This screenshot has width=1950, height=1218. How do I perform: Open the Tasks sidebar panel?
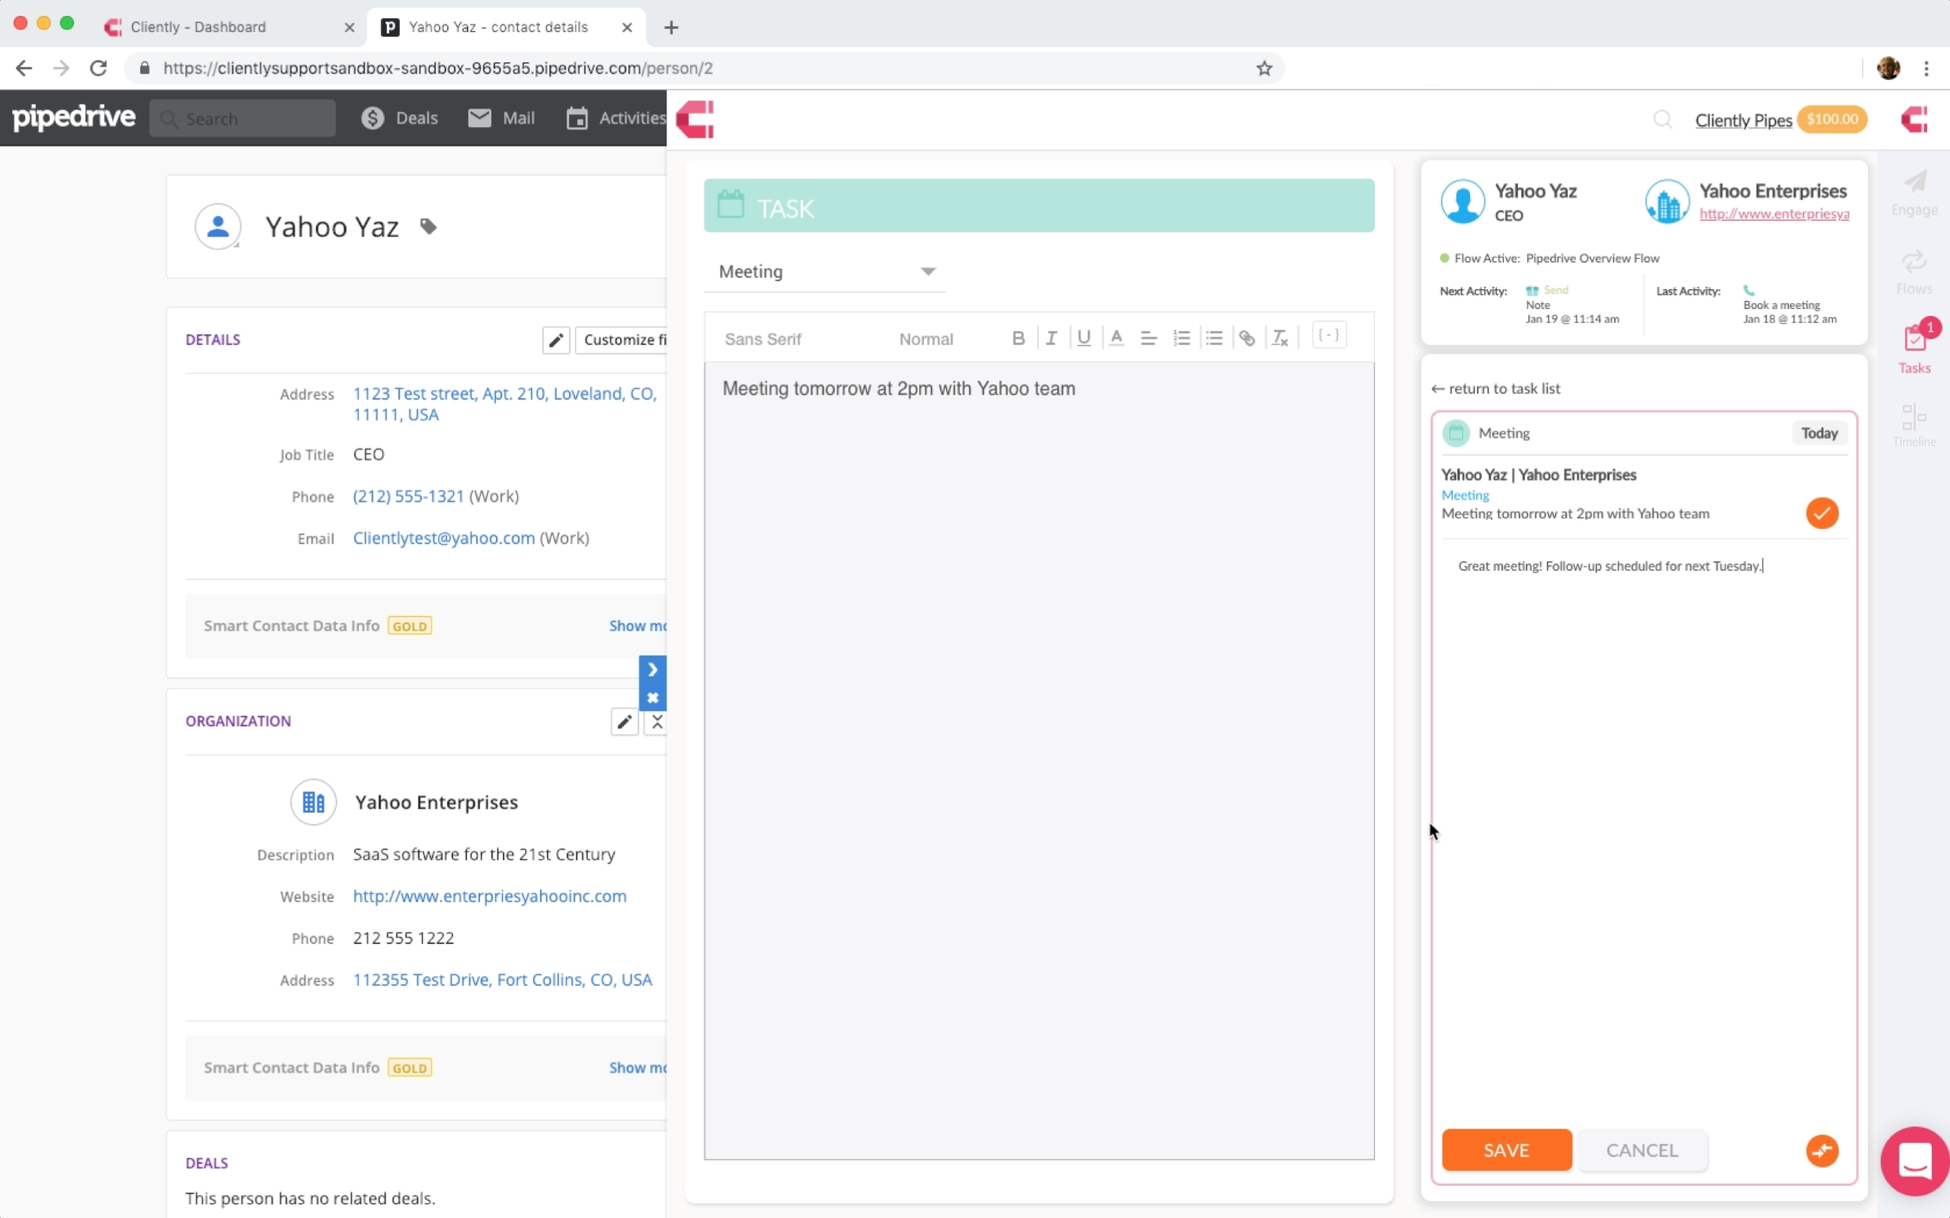pos(1914,349)
